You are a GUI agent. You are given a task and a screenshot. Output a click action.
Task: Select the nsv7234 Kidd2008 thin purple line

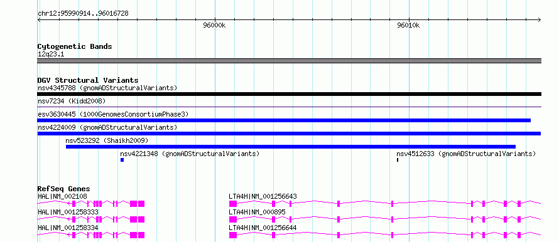pos(289,107)
